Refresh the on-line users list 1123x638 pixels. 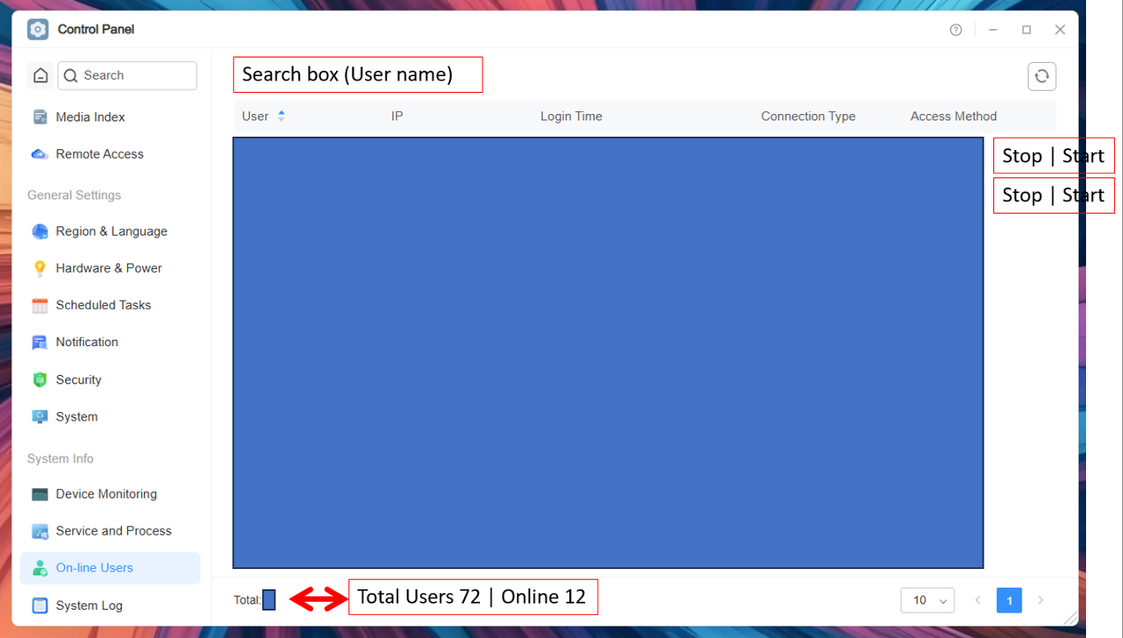[1042, 76]
